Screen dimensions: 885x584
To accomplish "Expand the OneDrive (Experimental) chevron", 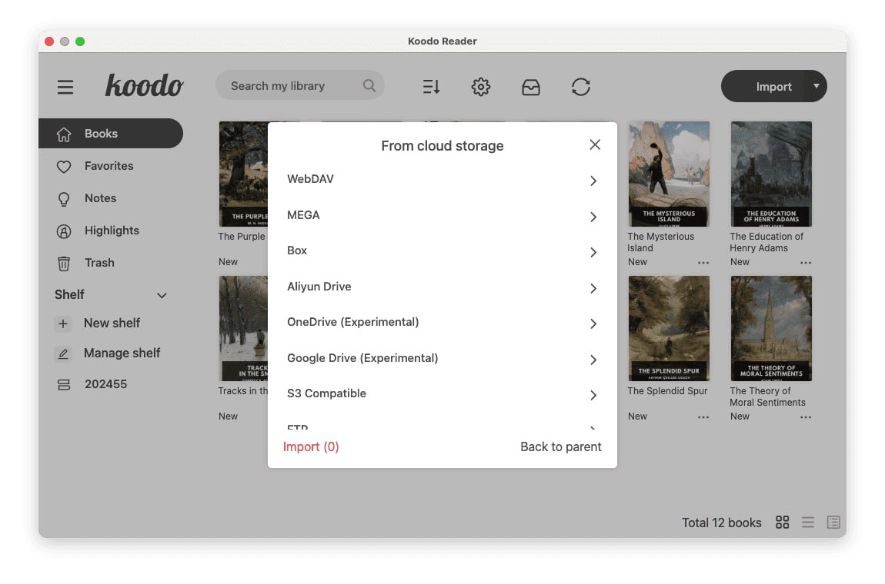I will 593,324.
